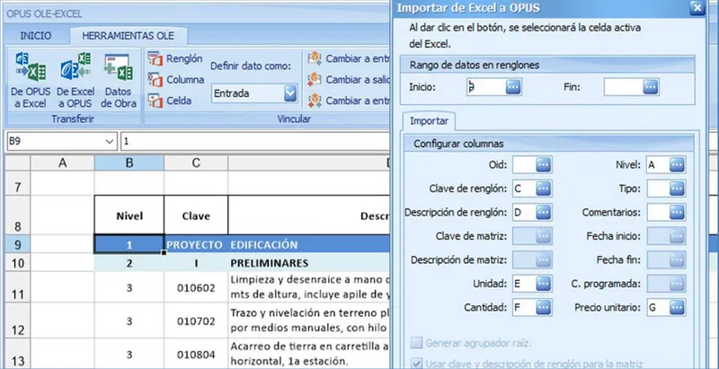Click the Precio unitario picker button
This screenshot has width=719, height=369.
(x=678, y=307)
